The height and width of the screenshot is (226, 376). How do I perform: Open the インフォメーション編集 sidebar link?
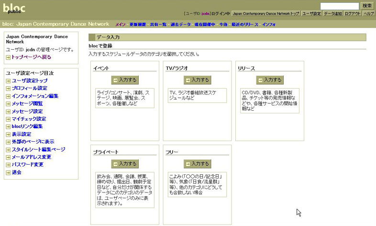(x=35, y=96)
